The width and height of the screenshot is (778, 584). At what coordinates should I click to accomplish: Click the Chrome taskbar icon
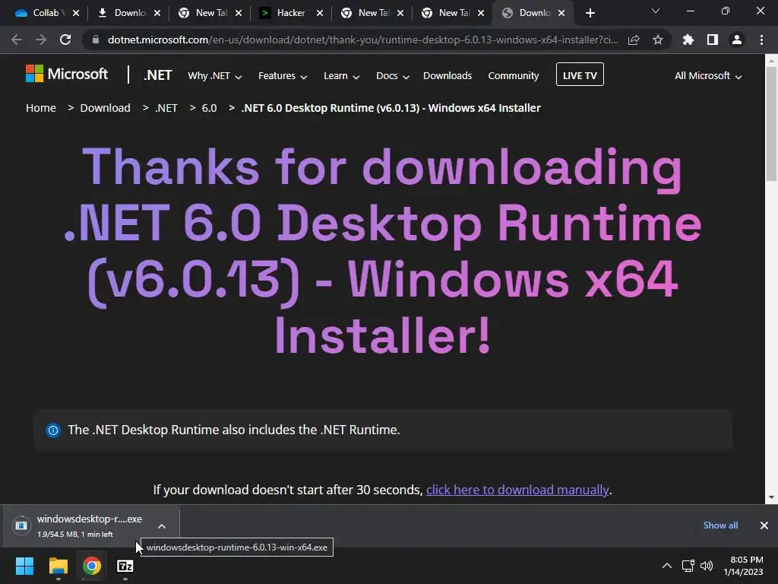[x=91, y=566]
